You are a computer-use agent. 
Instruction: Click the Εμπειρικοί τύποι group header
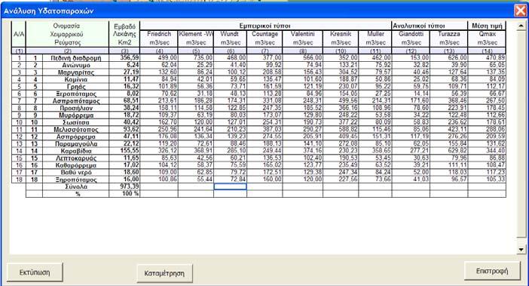[x=264, y=26]
